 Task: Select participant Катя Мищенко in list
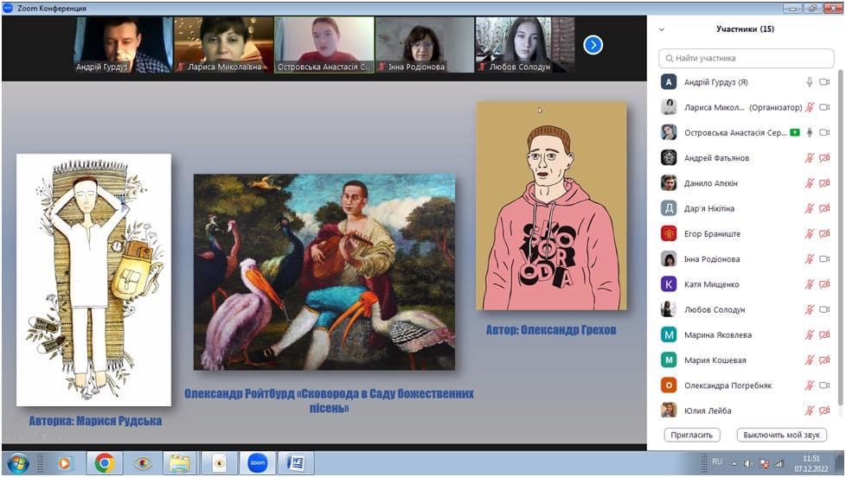[747, 284]
